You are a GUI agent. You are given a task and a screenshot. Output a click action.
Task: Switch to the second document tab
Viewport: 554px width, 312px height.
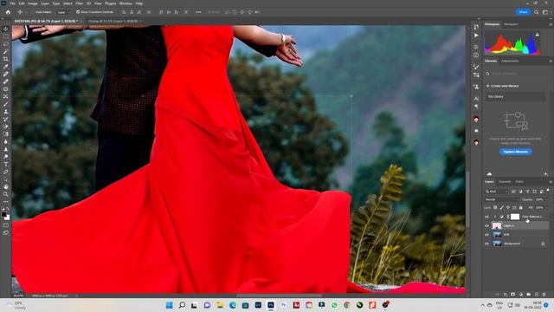coord(113,21)
